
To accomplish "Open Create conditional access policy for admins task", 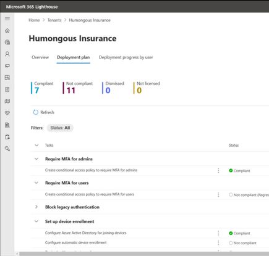I will pyautogui.click(x=91, y=170).
